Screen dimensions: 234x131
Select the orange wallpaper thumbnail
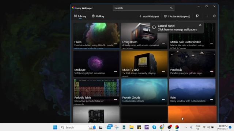(x=192, y=114)
